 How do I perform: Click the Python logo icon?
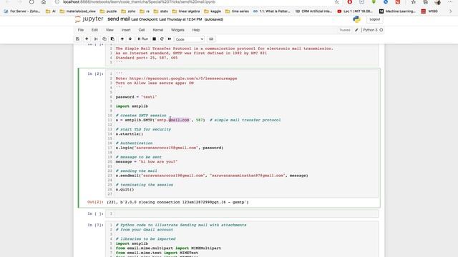tap(356, 19)
